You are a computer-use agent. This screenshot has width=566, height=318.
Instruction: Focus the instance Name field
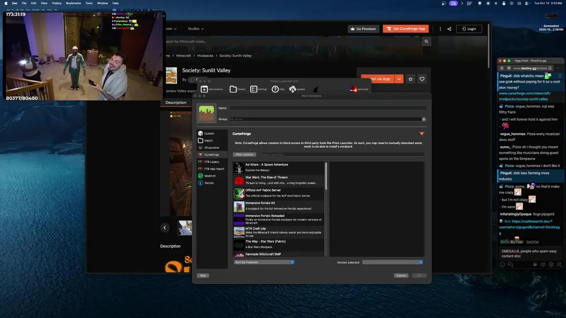click(x=327, y=108)
